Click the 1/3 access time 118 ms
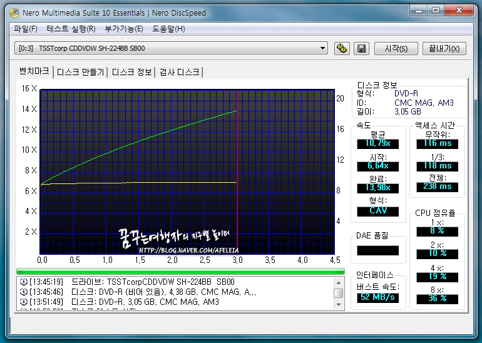This screenshot has height=343, width=482. pos(437,166)
